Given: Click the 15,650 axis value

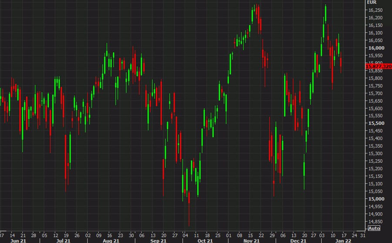Looking at the screenshot, I should [x=375, y=101].
